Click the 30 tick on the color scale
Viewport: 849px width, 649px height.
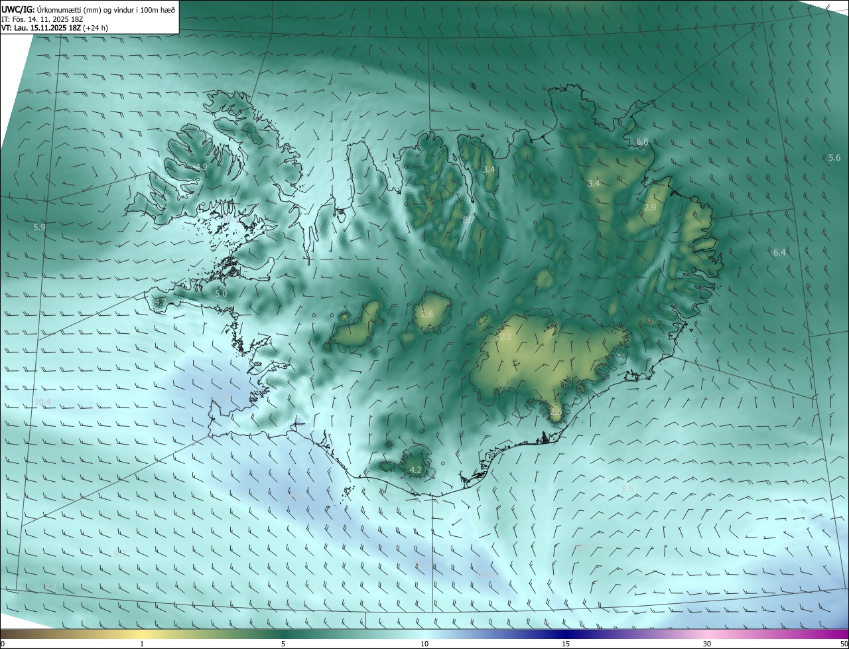(707, 644)
